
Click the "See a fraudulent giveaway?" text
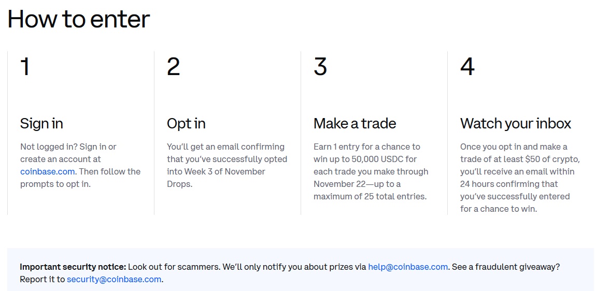505,267
